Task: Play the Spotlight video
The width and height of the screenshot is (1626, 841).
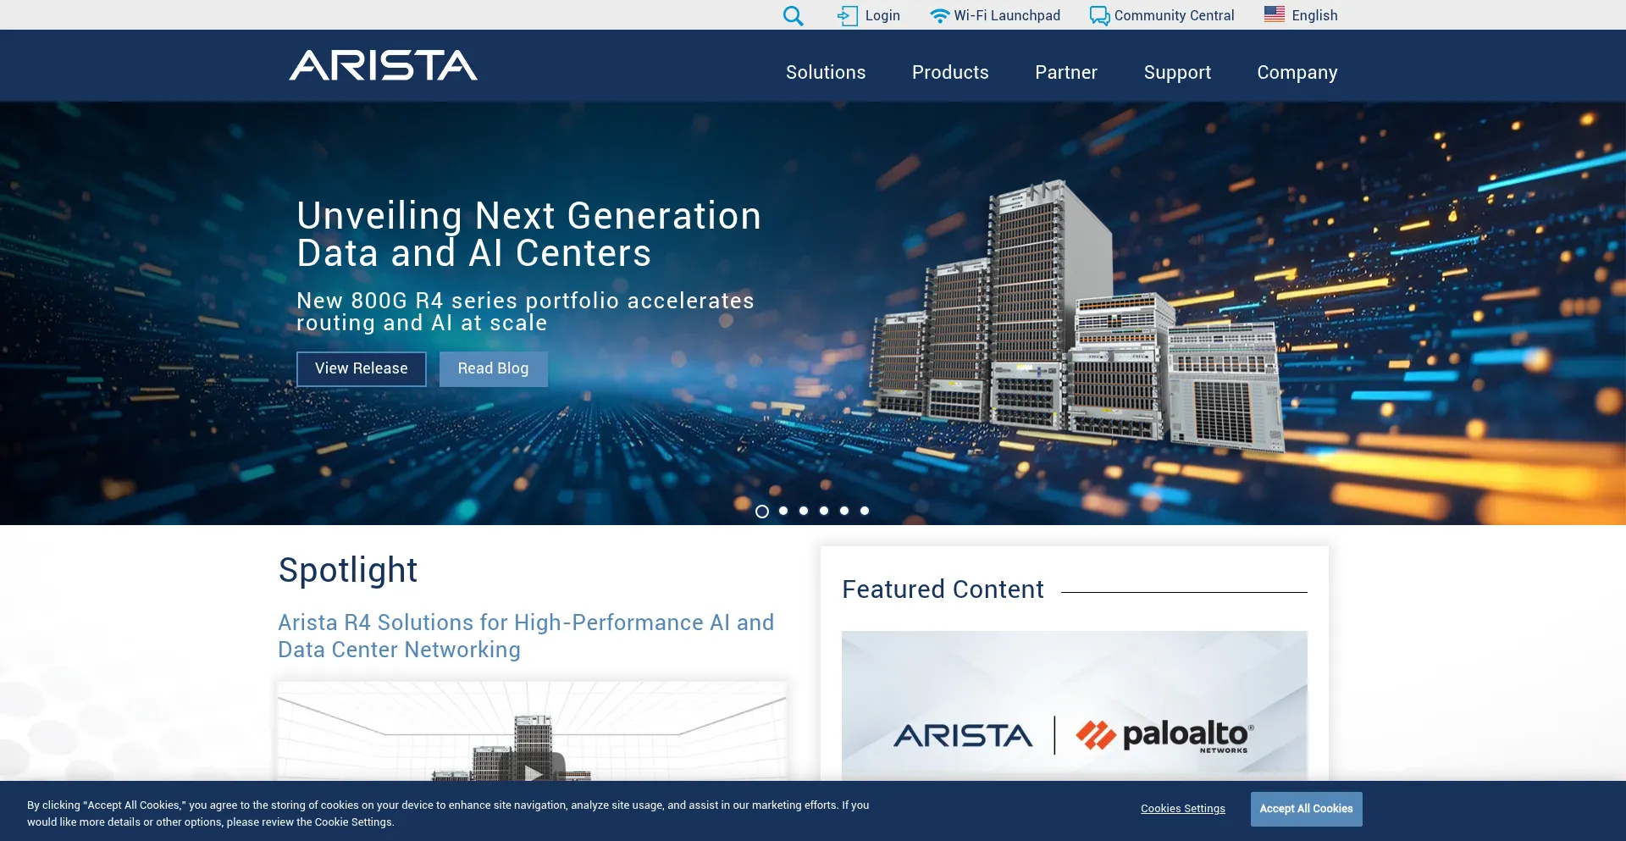Action: [x=533, y=771]
